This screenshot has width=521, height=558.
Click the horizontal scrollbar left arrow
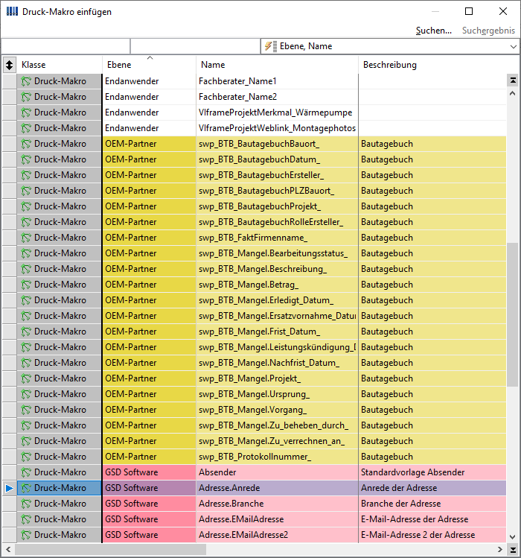8,550
